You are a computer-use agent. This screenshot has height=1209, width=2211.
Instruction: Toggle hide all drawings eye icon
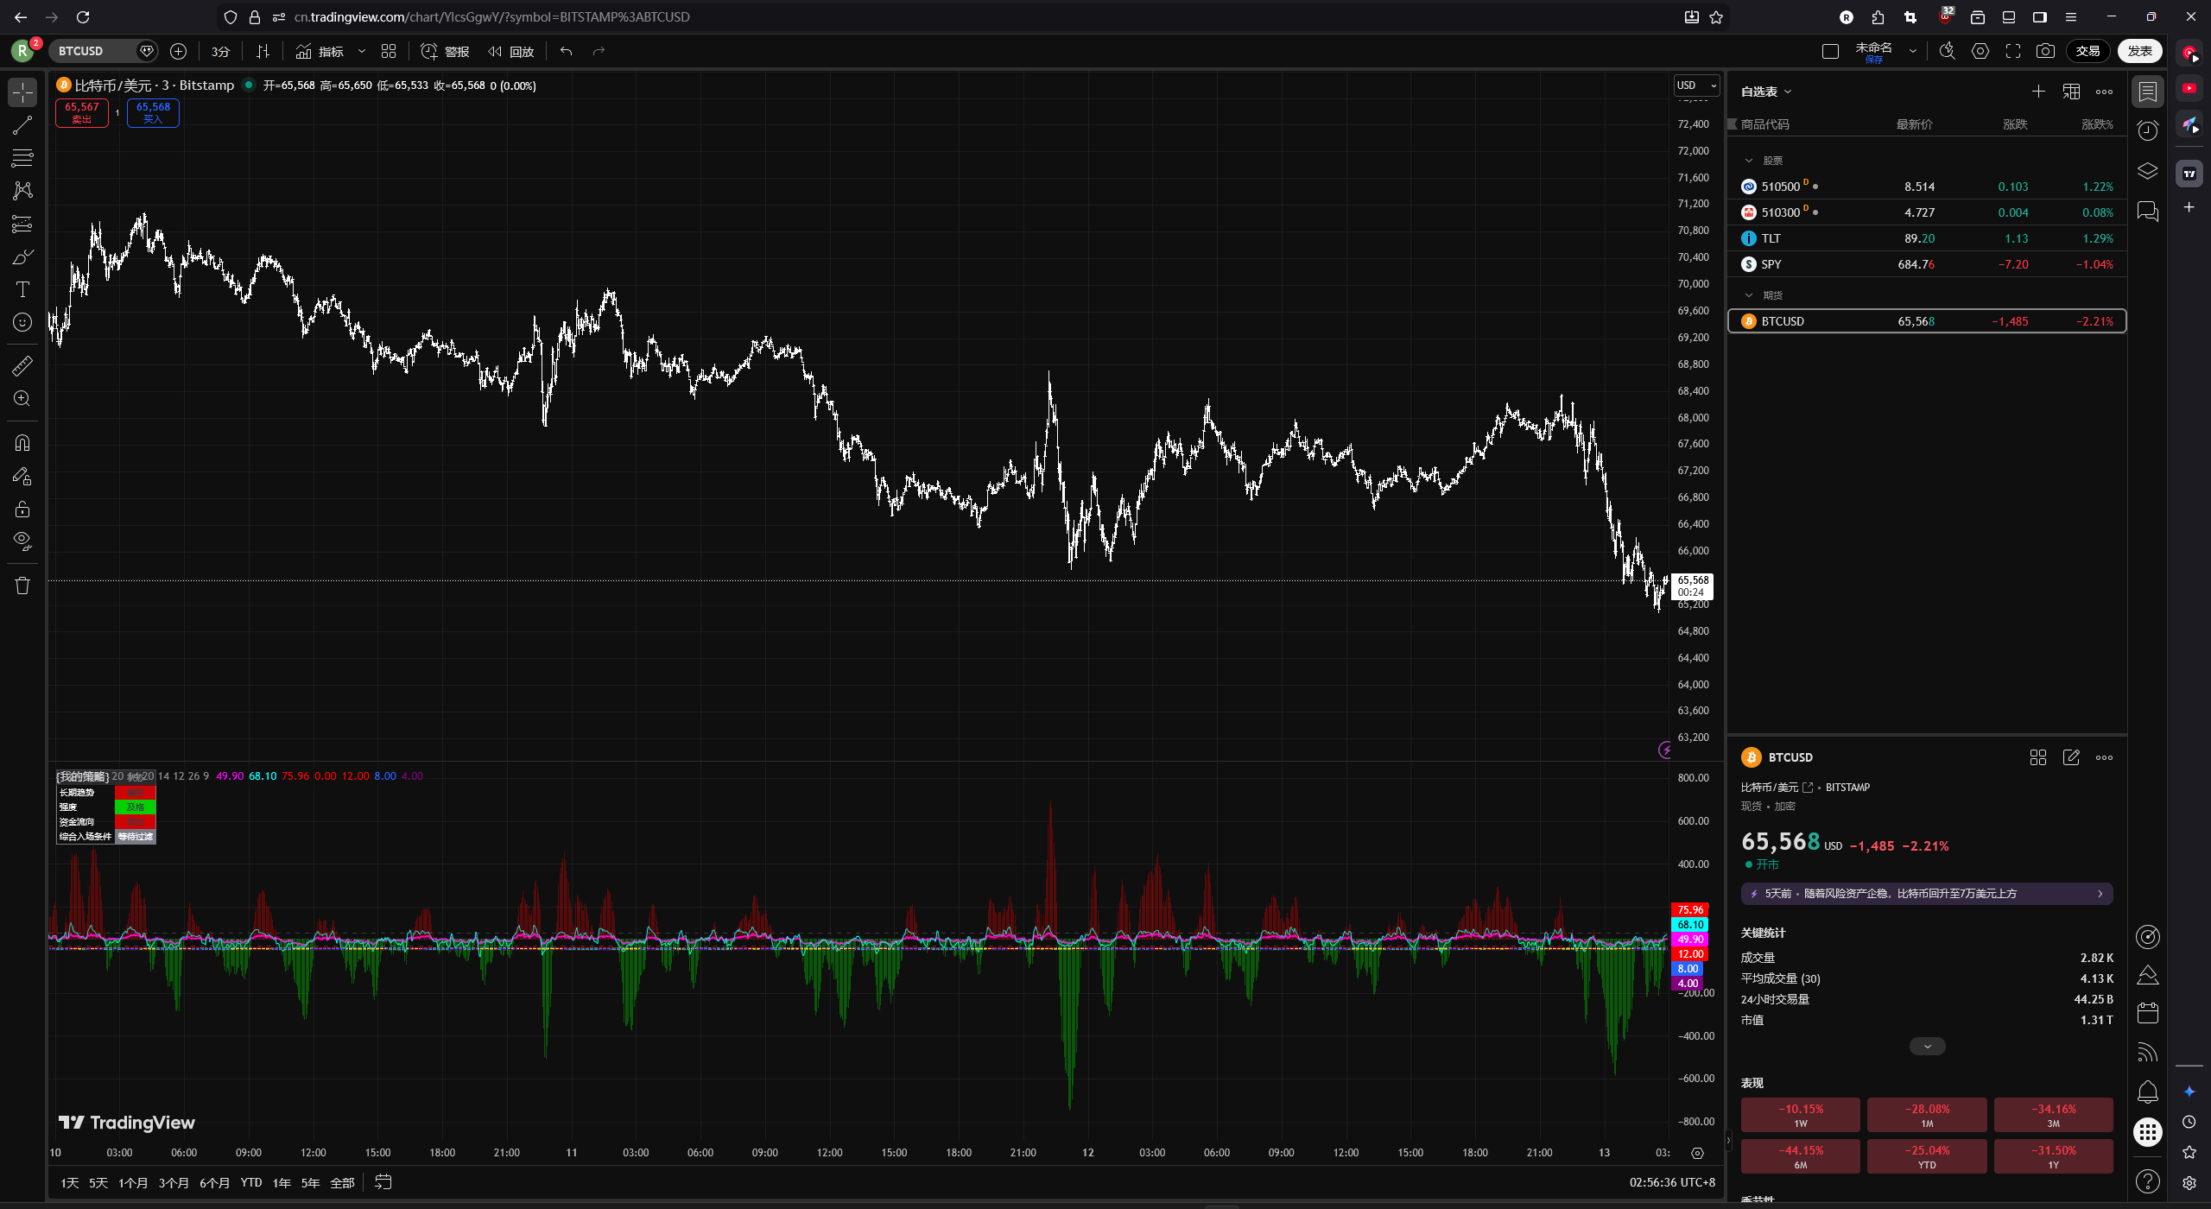(22, 541)
